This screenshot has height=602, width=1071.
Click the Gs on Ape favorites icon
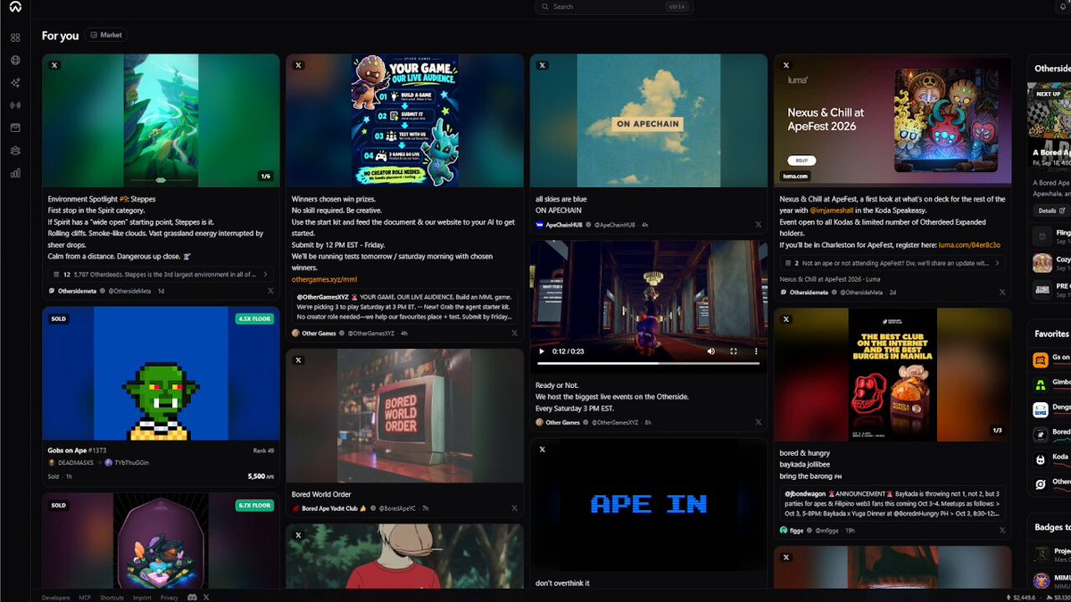tap(1040, 360)
